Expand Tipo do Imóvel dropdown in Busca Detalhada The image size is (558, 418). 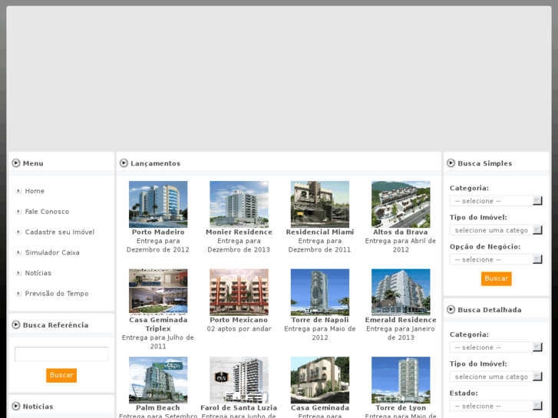(x=496, y=377)
